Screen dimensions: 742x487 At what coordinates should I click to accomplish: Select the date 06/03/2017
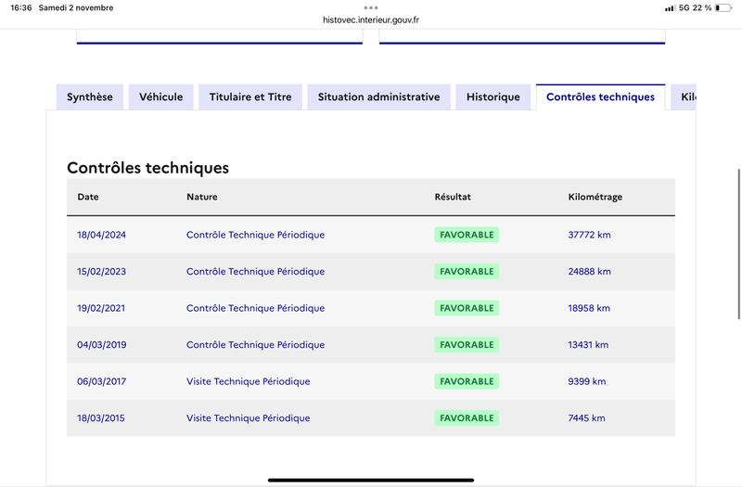[x=102, y=381]
